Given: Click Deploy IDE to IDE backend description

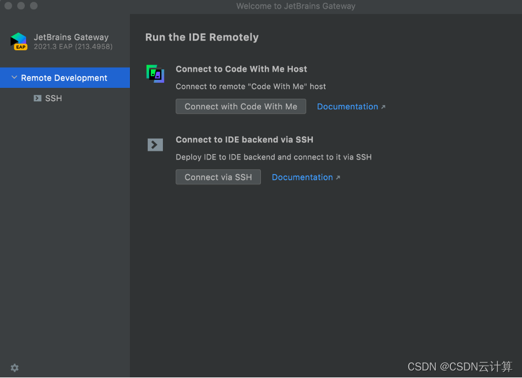Looking at the screenshot, I should pos(274,157).
